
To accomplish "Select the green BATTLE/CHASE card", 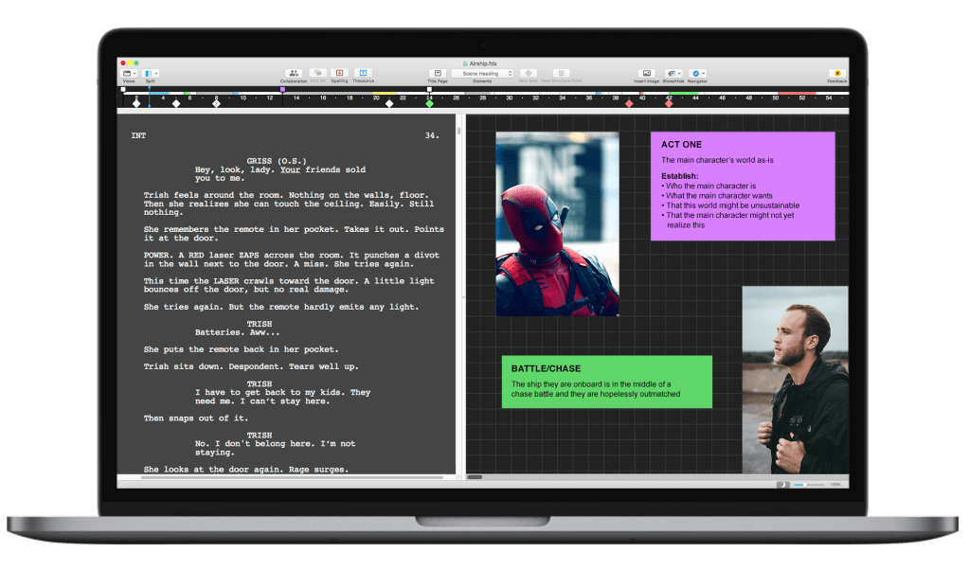I will (x=606, y=382).
